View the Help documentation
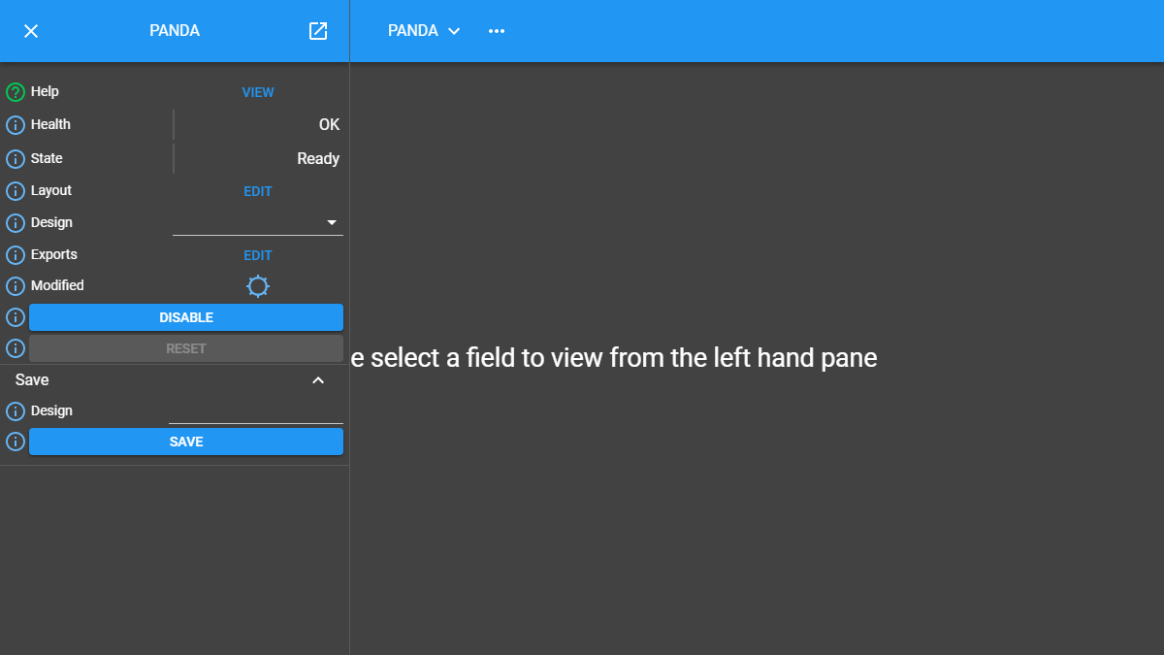 258,92
